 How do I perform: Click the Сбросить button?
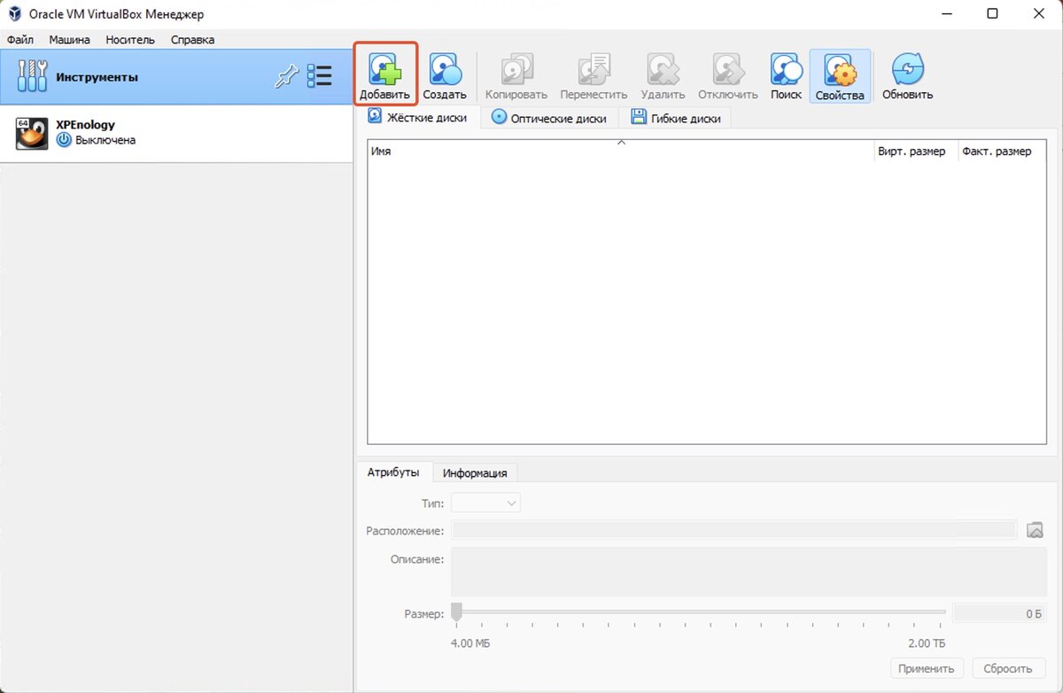[1008, 669]
